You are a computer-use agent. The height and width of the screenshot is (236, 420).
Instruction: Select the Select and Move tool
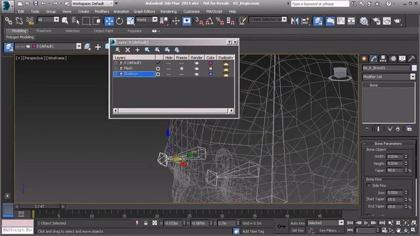pos(109,21)
